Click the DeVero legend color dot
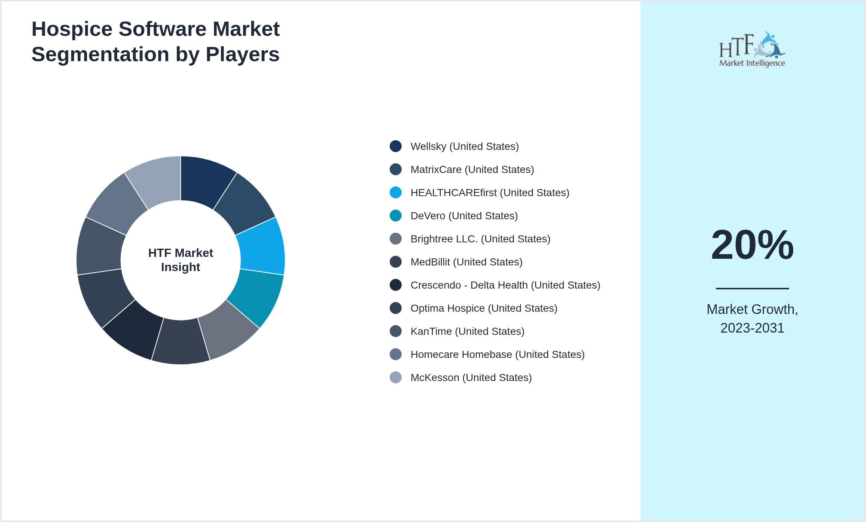866x522 pixels. (396, 216)
